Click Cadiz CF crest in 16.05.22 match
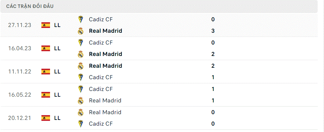The height and width of the screenshot is (132, 324). point(80,89)
